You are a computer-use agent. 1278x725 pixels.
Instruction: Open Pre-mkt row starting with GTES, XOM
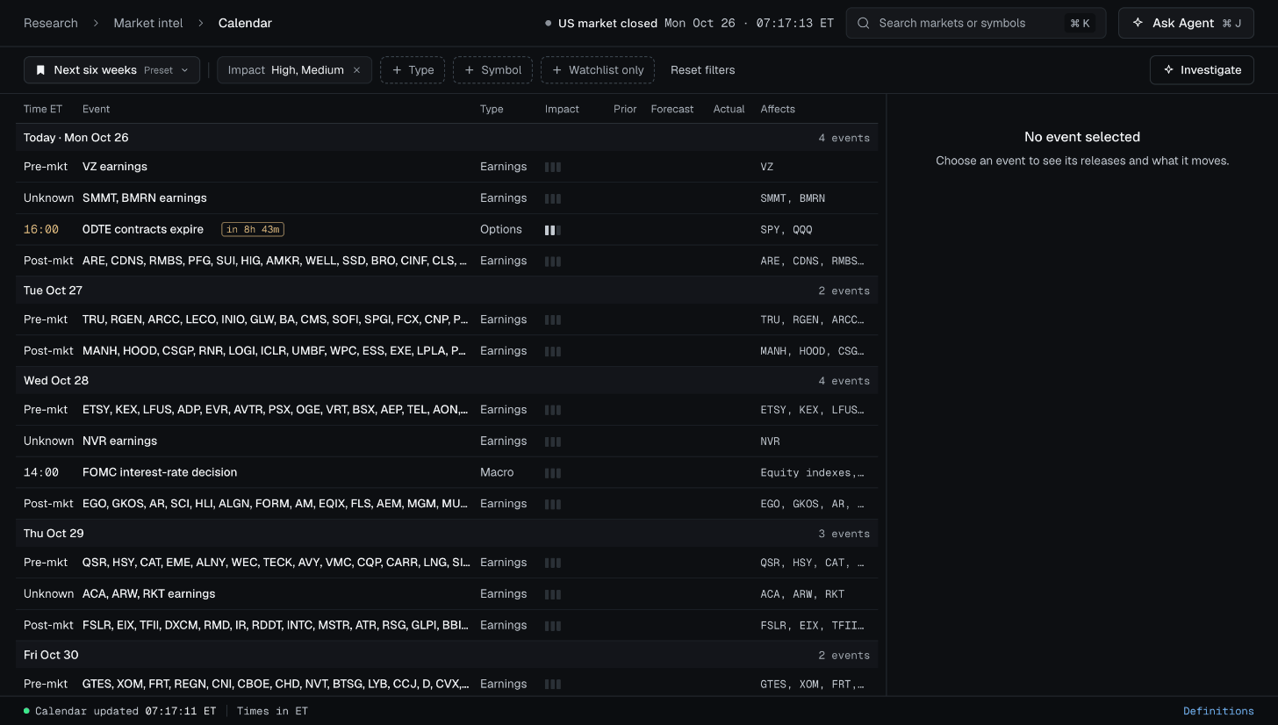click(x=447, y=684)
